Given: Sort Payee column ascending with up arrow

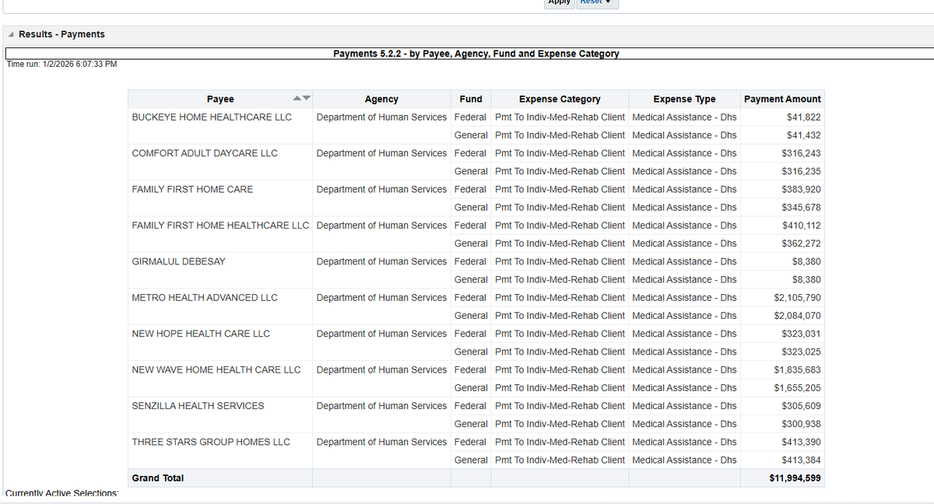Looking at the screenshot, I should click(297, 99).
